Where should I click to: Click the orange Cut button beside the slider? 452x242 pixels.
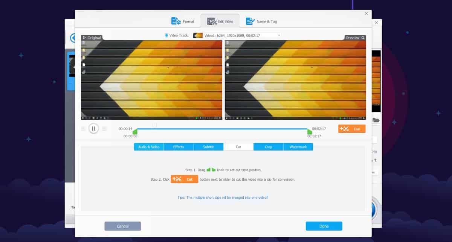pyautogui.click(x=352, y=129)
